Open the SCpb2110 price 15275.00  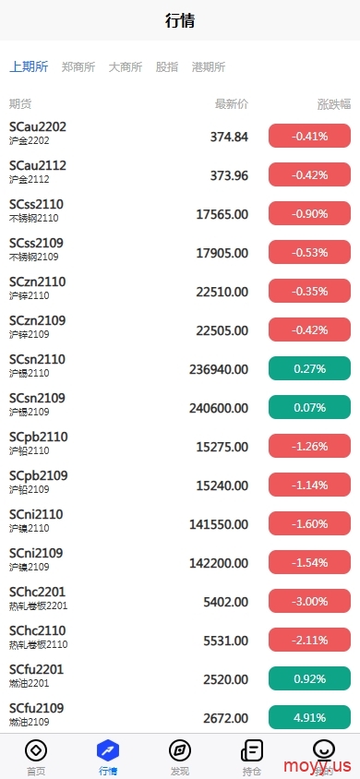222,447
